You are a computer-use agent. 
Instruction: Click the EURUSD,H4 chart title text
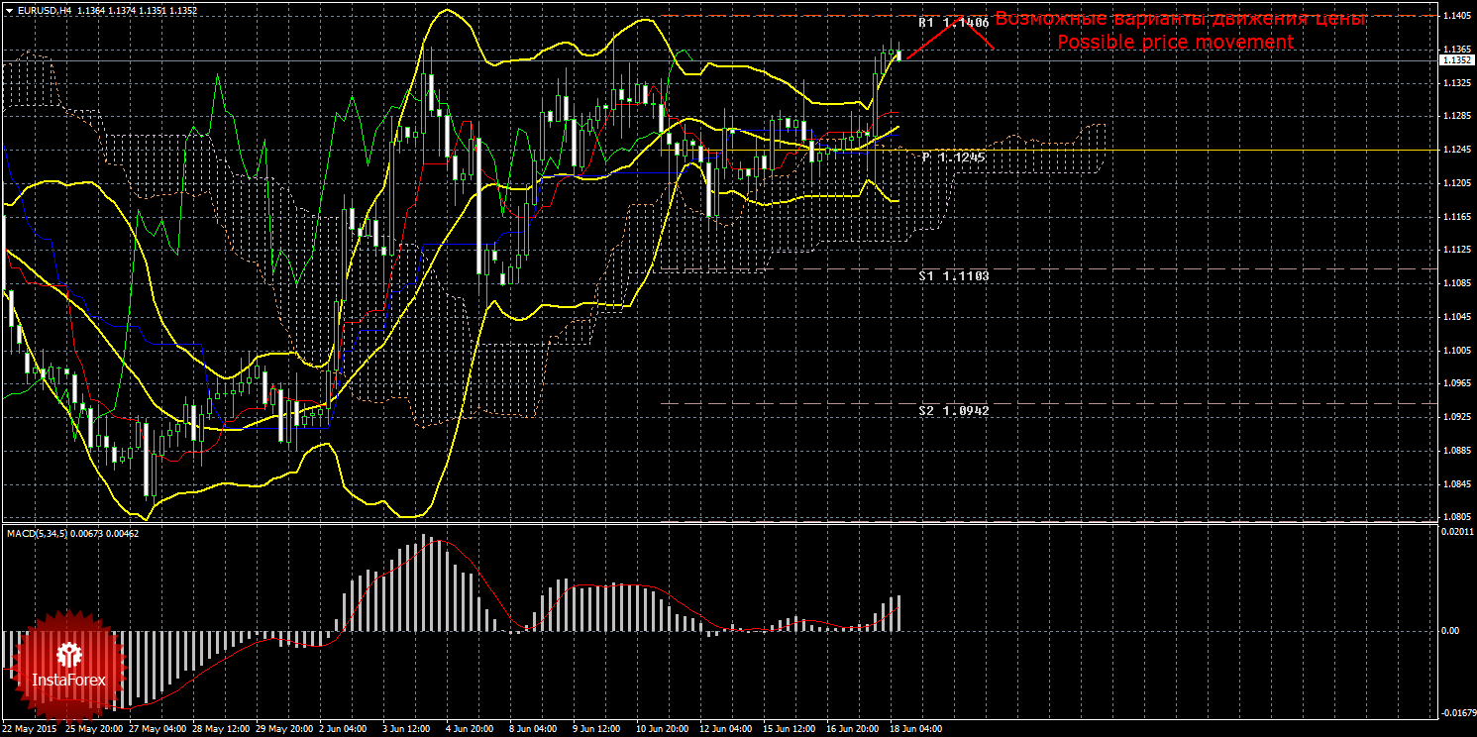coord(42,11)
